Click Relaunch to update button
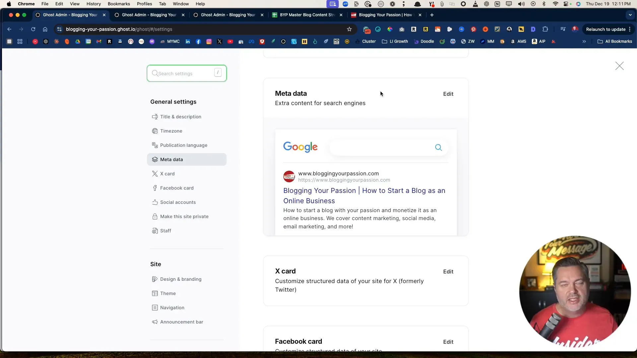 tap(605, 29)
